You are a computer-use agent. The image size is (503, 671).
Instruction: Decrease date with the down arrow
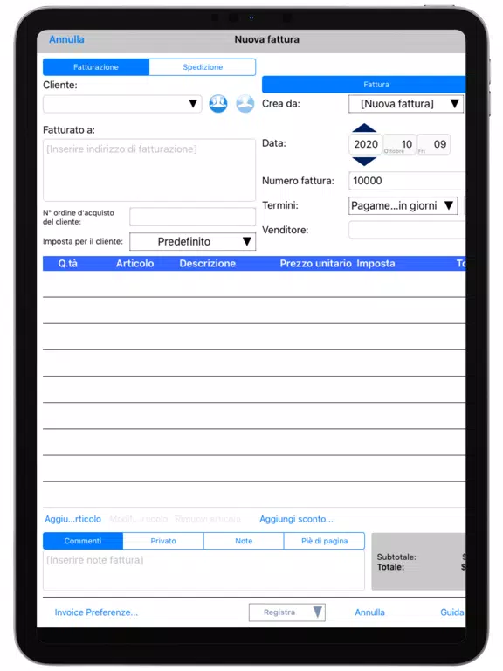(x=364, y=162)
